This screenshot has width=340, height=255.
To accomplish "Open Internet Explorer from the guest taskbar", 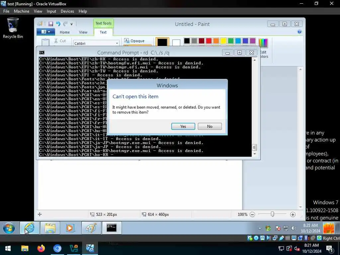I will tap(30, 228).
